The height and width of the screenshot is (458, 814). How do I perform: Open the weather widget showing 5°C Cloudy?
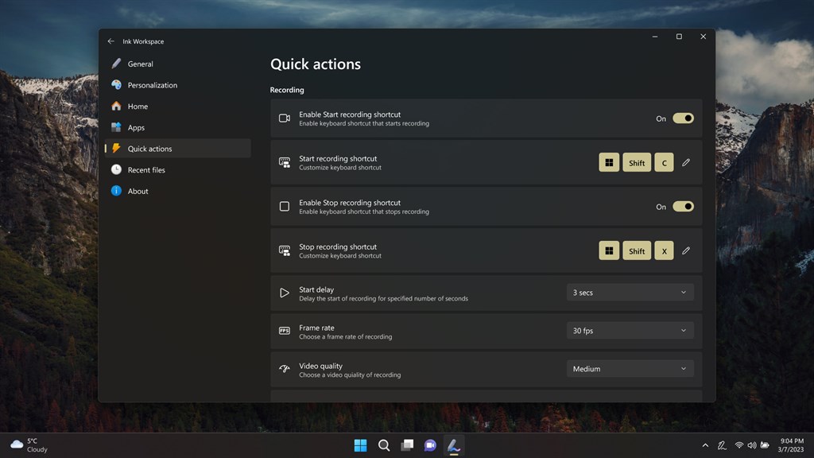tap(29, 445)
